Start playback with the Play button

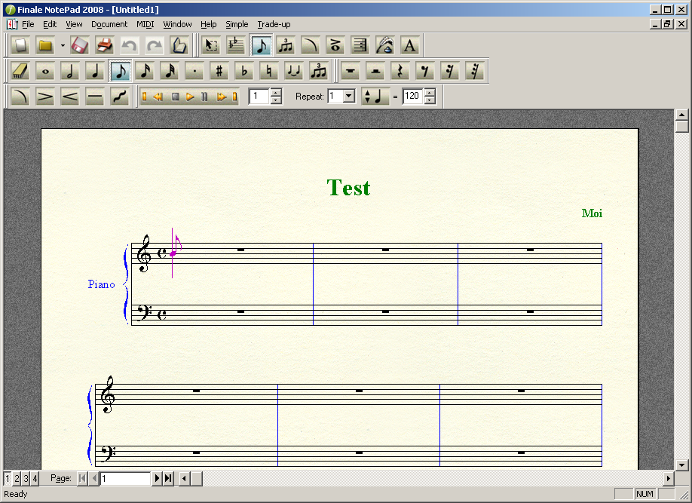pyautogui.click(x=190, y=97)
